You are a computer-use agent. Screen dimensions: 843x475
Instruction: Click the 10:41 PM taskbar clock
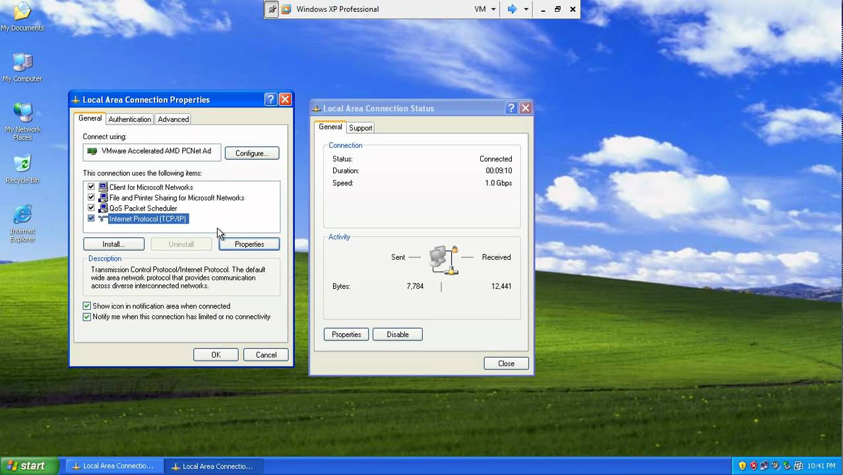pyautogui.click(x=821, y=466)
